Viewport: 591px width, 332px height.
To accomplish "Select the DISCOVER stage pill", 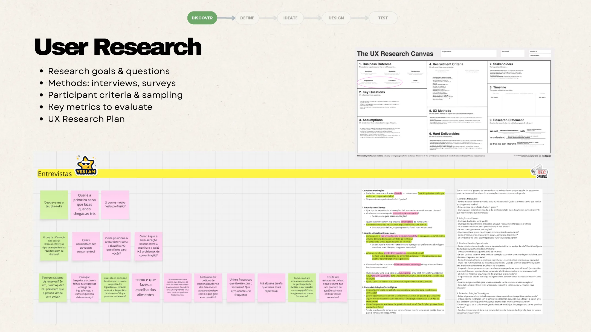I will [x=202, y=18].
